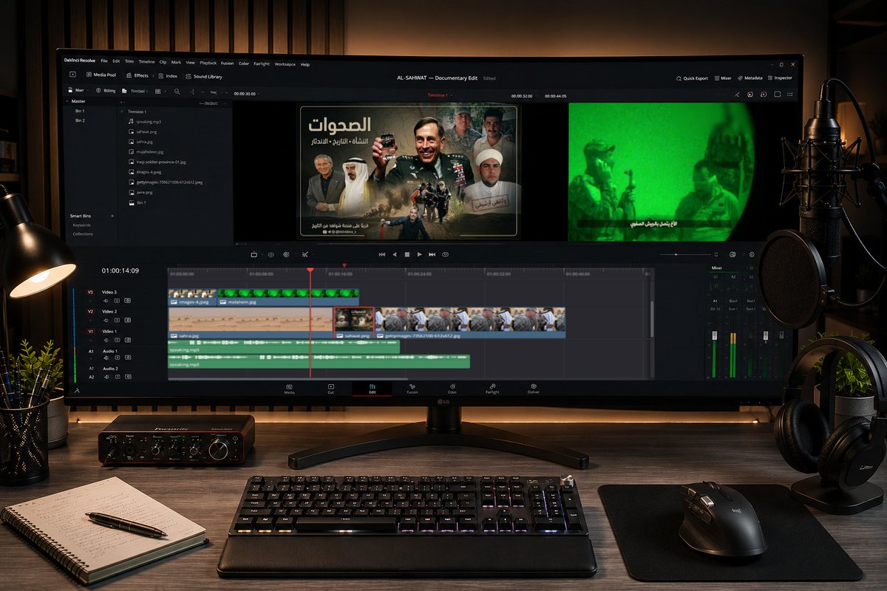Mute the Audio 1 track
This screenshot has height=591, width=887.
coord(106,358)
